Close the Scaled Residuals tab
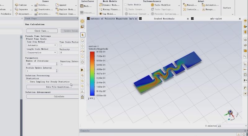The image size is (248, 136). [x=188, y=19]
